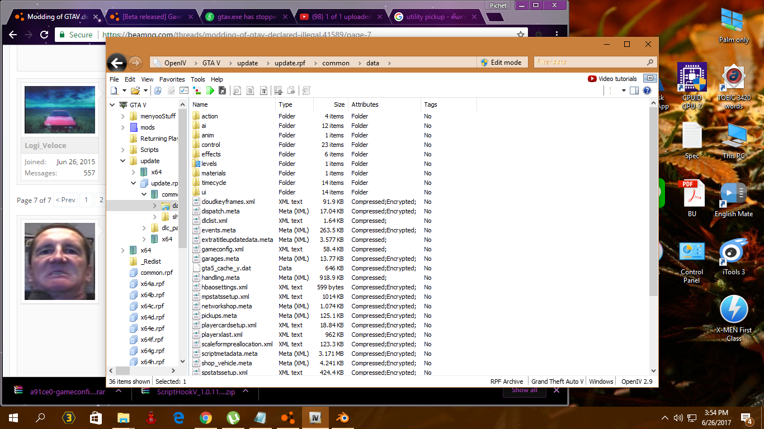The height and width of the screenshot is (429, 764).
Task: Open the dropdown arrow next to Open folder
Action: point(145,90)
